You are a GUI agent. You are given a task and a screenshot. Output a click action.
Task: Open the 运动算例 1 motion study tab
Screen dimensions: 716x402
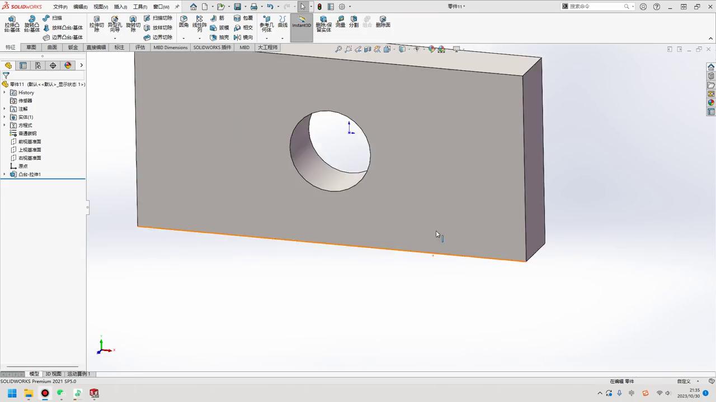78,374
